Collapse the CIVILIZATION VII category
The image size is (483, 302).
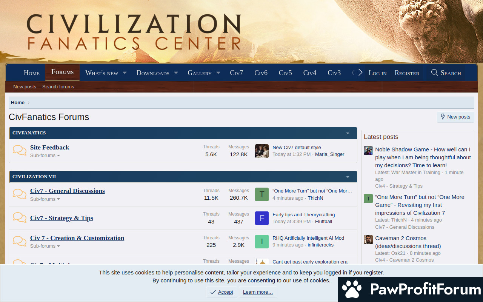348,177
